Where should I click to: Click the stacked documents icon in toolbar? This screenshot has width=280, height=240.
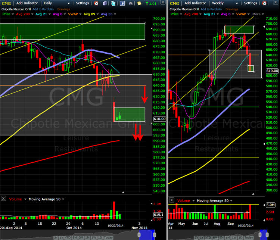pos(105,3)
